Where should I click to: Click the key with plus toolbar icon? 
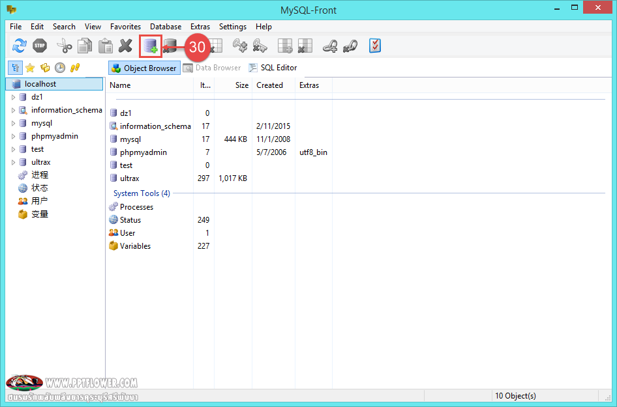point(240,46)
